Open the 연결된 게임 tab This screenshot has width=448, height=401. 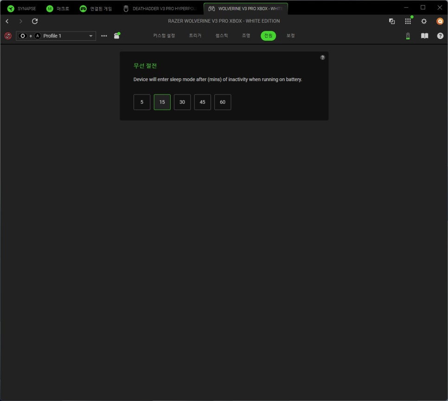click(96, 8)
